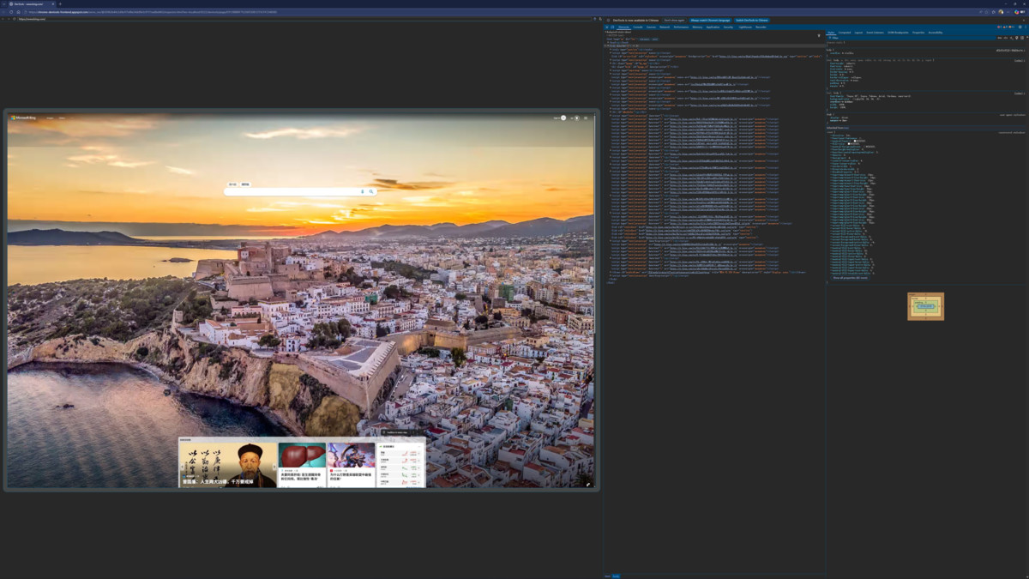Open the DevTools settings gear
The image size is (1029, 579).
click(x=1020, y=27)
